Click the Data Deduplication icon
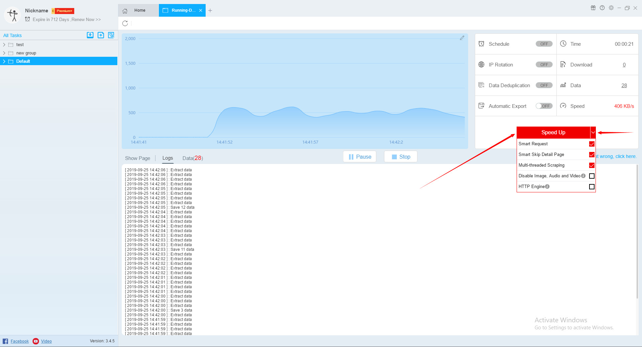642x347 pixels. pyautogui.click(x=481, y=85)
